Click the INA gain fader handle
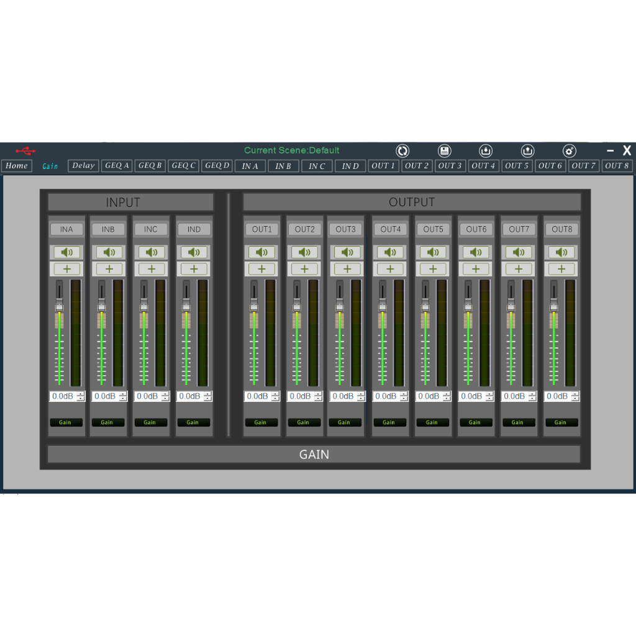The image size is (636, 636). pyautogui.click(x=59, y=306)
